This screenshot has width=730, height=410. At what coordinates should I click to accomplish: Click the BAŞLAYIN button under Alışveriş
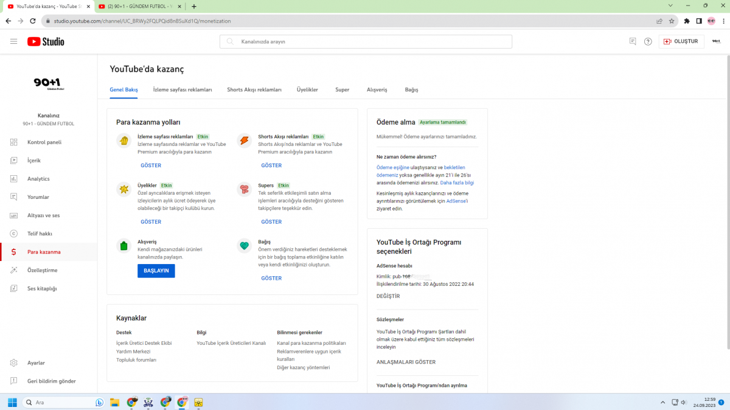(156, 271)
